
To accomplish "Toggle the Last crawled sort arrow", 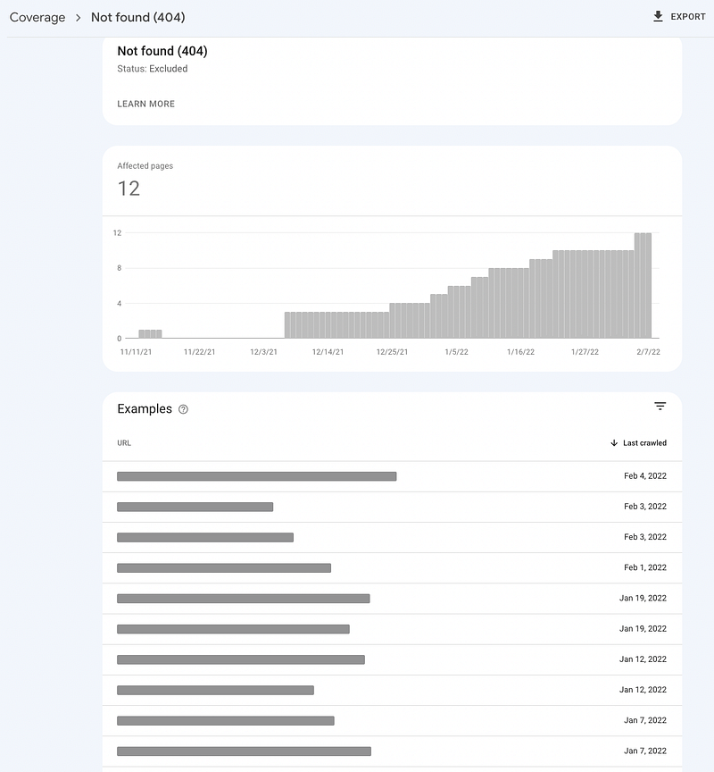I will coord(614,442).
